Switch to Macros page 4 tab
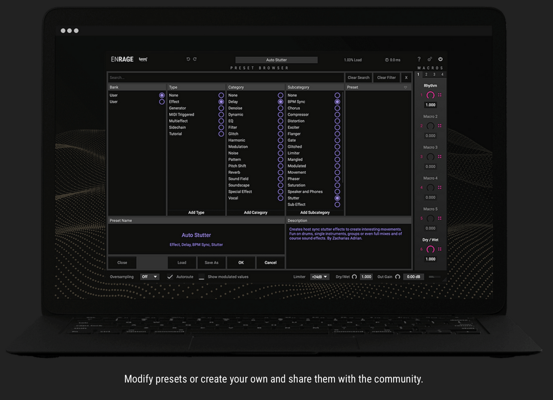Screen dimensions: 553x400 [442, 75]
